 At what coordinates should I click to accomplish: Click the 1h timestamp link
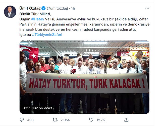pos(73,8)
